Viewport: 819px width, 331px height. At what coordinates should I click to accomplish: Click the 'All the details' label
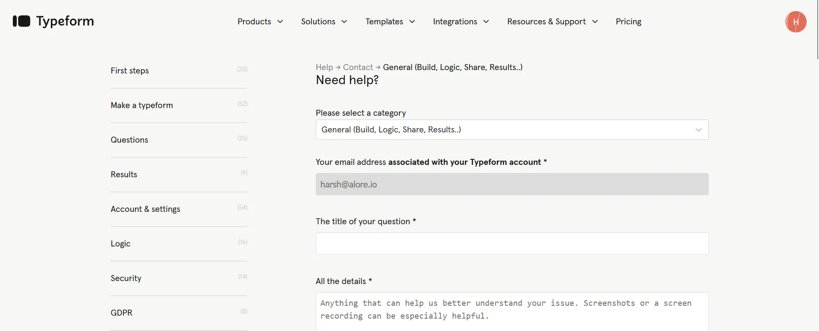344,281
